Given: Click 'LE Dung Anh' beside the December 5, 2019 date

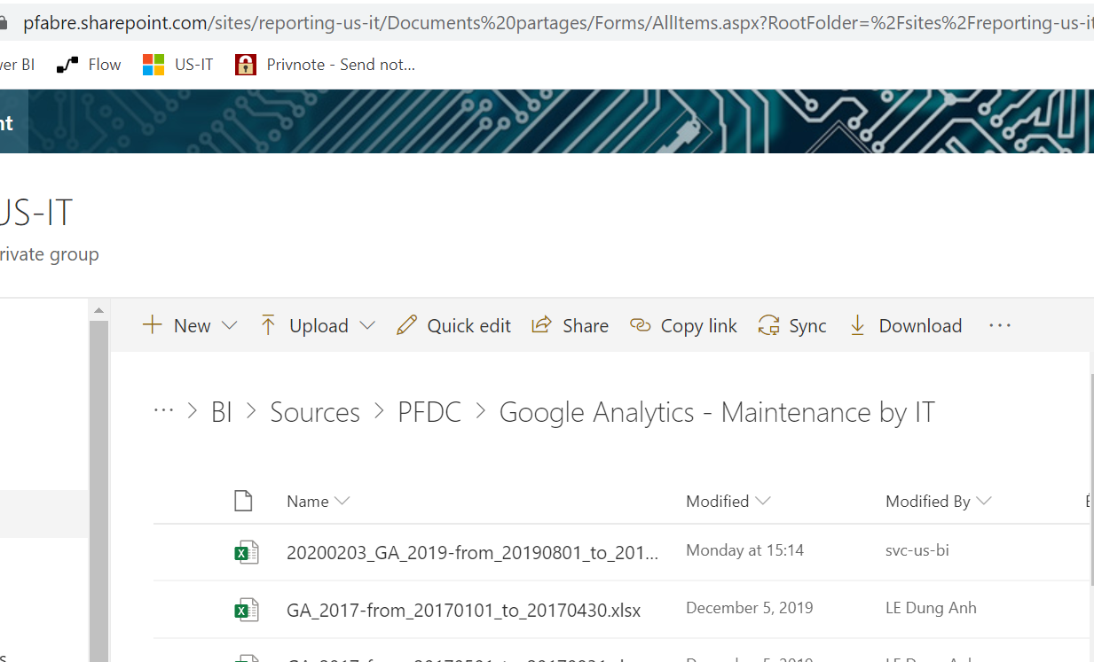Looking at the screenshot, I should [931, 608].
